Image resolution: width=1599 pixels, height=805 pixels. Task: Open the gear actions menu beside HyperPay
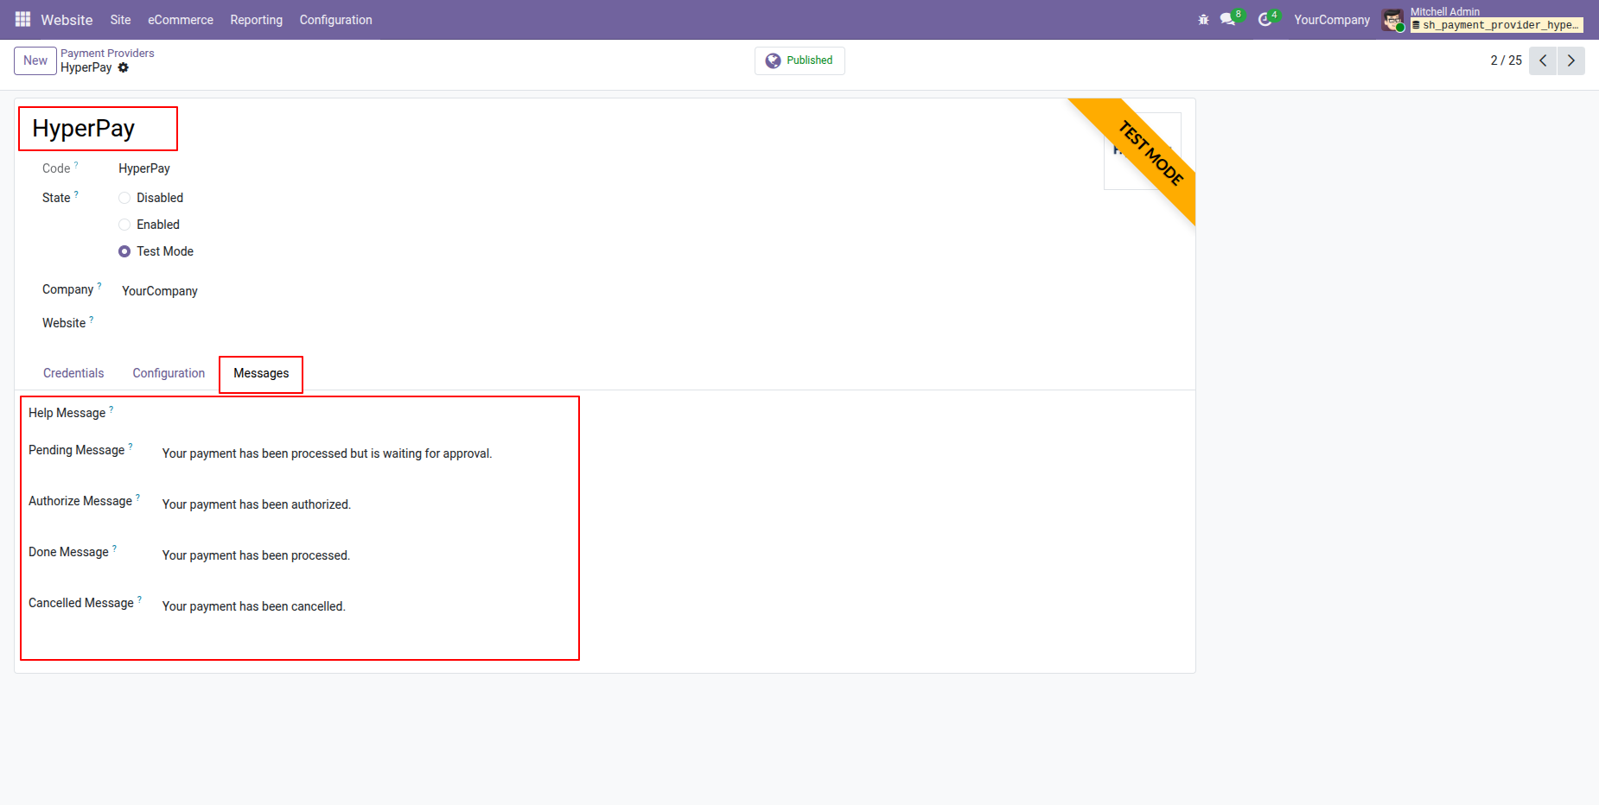(x=124, y=67)
